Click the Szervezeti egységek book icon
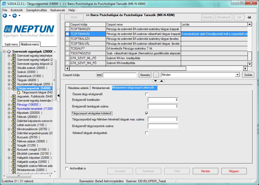The height and width of the screenshot is (185, 259). click(x=9, y=52)
